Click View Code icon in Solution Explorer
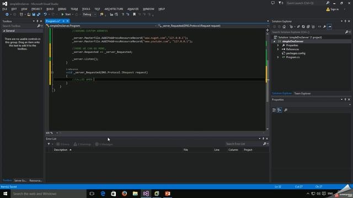Image resolution: width=353 pixels, height=198 pixels. tap(319, 27)
